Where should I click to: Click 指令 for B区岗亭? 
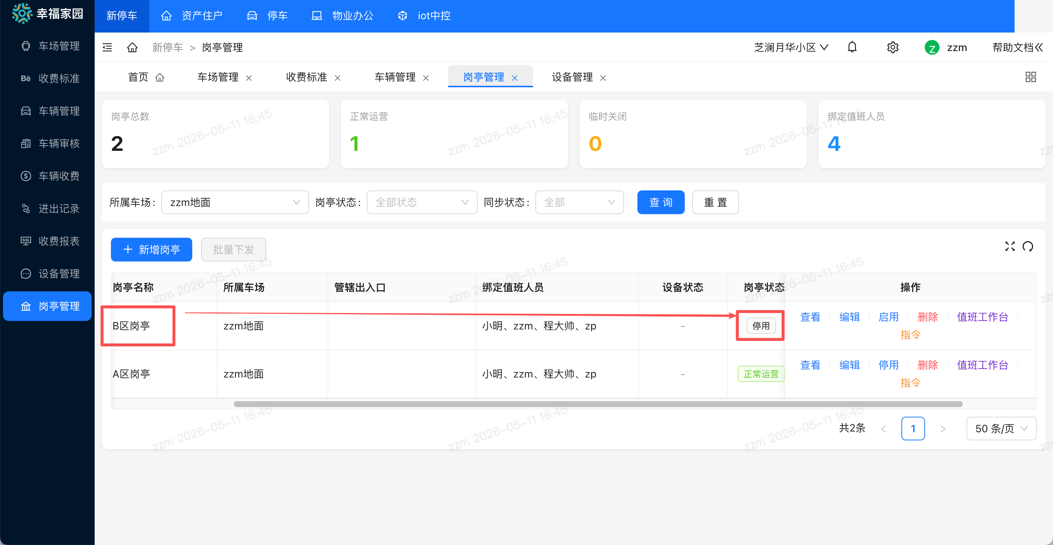coord(910,335)
